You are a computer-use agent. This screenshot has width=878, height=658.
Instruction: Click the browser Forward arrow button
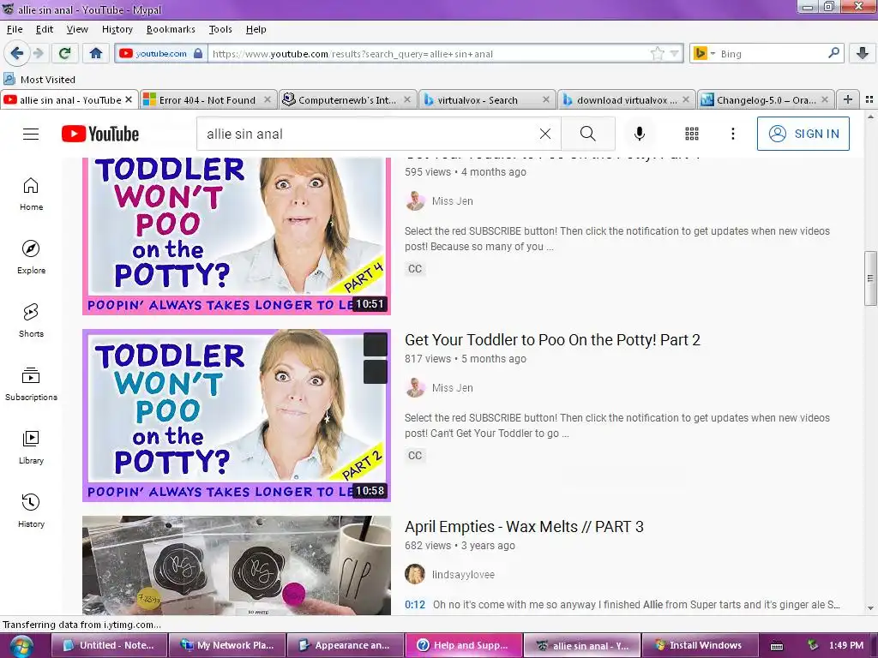[x=38, y=54]
